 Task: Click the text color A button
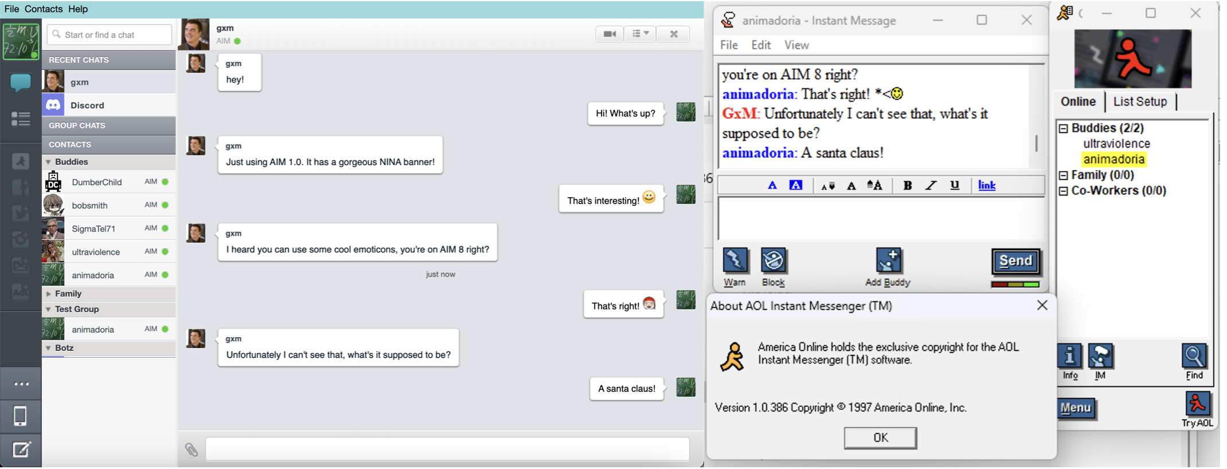point(772,185)
